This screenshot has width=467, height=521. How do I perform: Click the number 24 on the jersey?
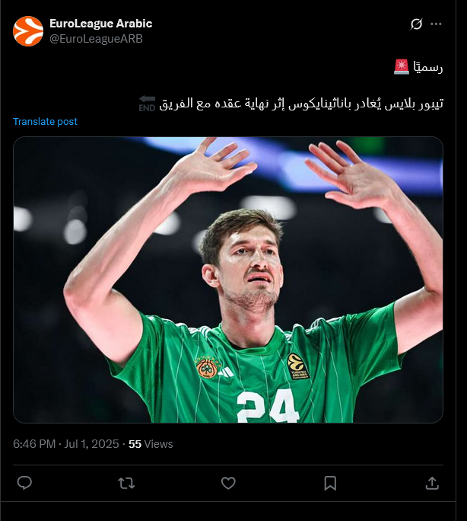268,407
